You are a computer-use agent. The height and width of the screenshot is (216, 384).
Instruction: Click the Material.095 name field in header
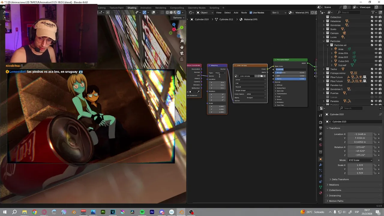pos(302,13)
